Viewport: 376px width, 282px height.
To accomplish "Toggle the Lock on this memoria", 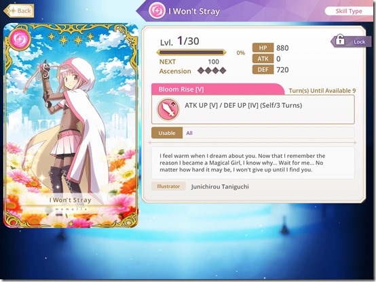I will 352,41.
